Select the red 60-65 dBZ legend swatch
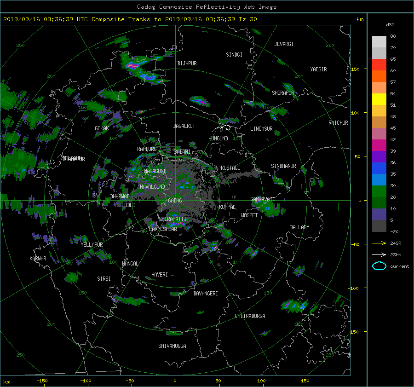Viewport: 414px width, 387px height. 379,64
